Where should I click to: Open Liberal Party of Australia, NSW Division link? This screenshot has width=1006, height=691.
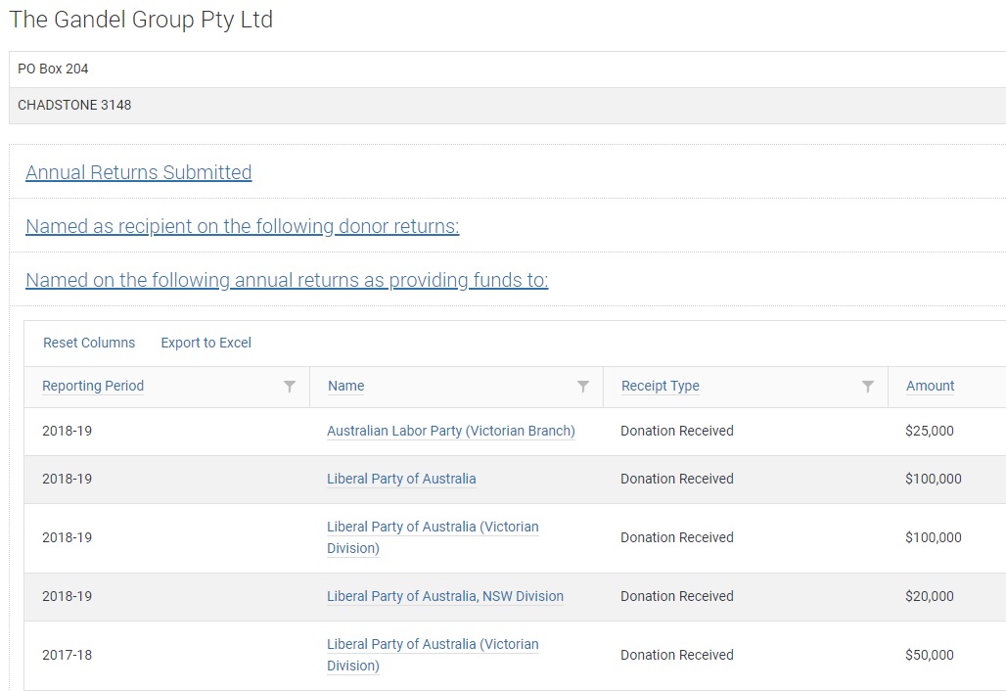pyautogui.click(x=445, y=596)
